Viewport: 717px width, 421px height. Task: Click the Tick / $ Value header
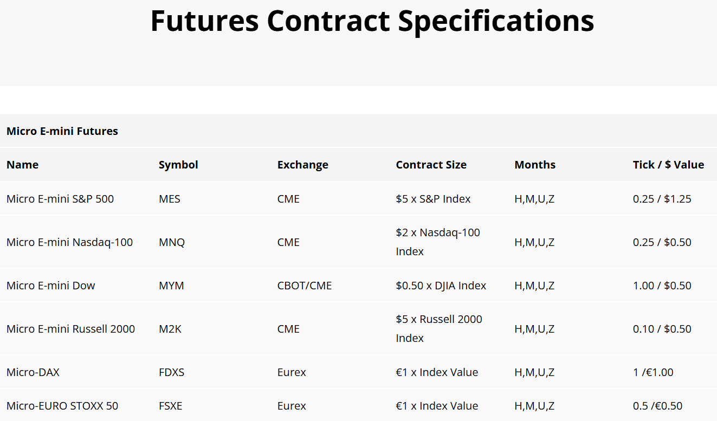coord(668,165)
